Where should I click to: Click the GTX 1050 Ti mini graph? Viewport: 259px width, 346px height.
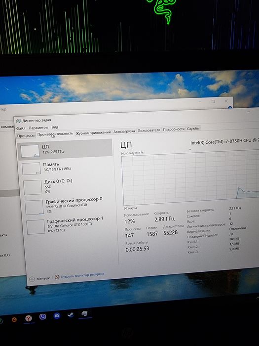(36, 227)
